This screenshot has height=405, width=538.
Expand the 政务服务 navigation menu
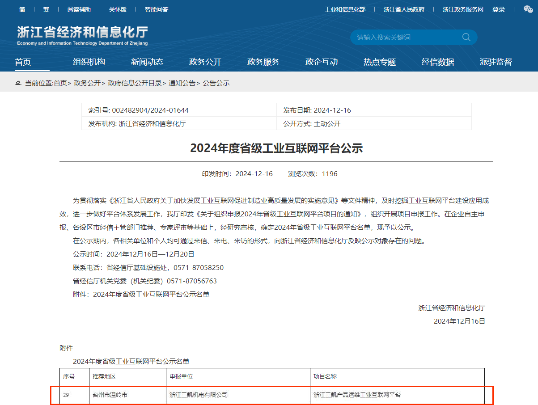(263, 62)
